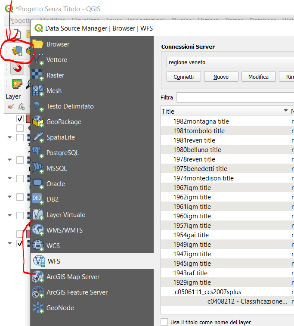294x326 pixels.
Task: Select the 1949igm title row
Action: tap(227, 245)
